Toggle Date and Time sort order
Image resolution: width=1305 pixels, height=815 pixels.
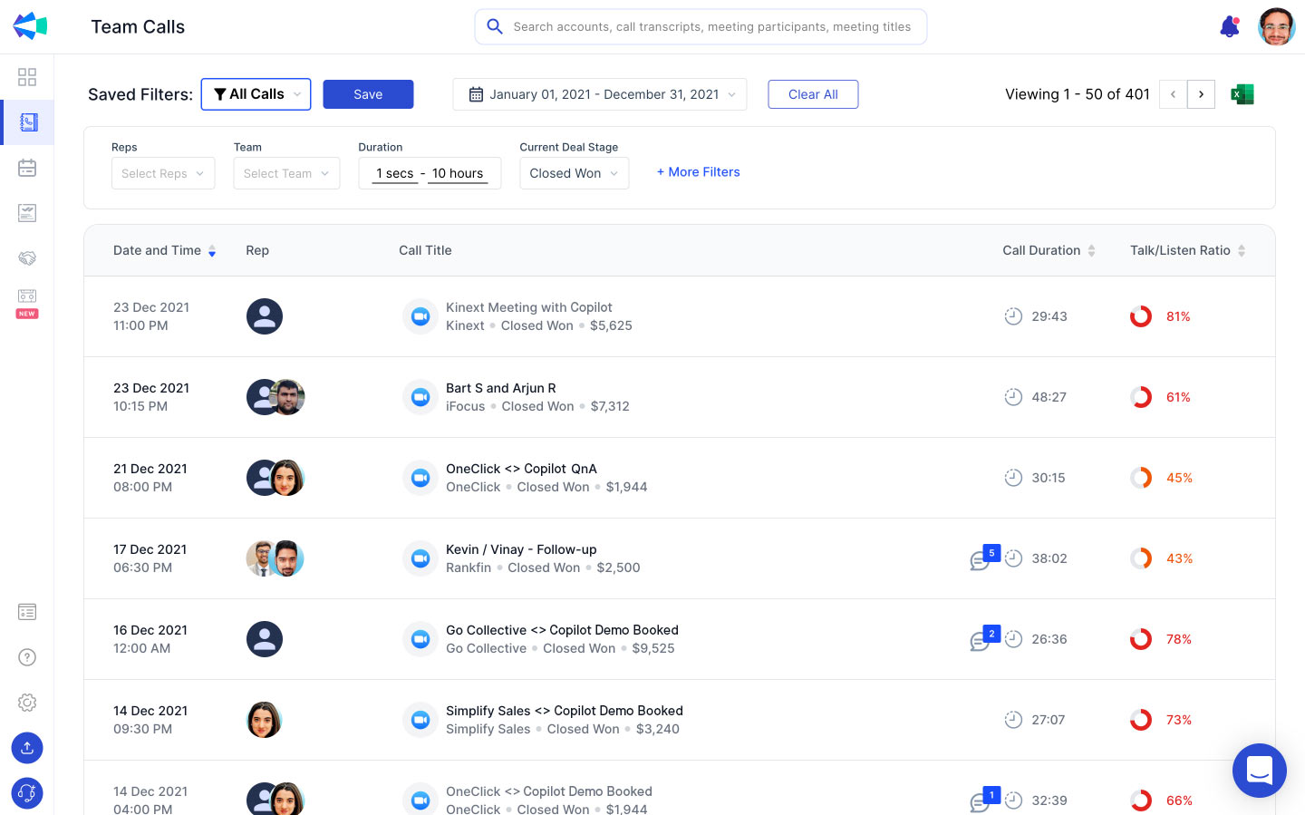pos(212,252)
